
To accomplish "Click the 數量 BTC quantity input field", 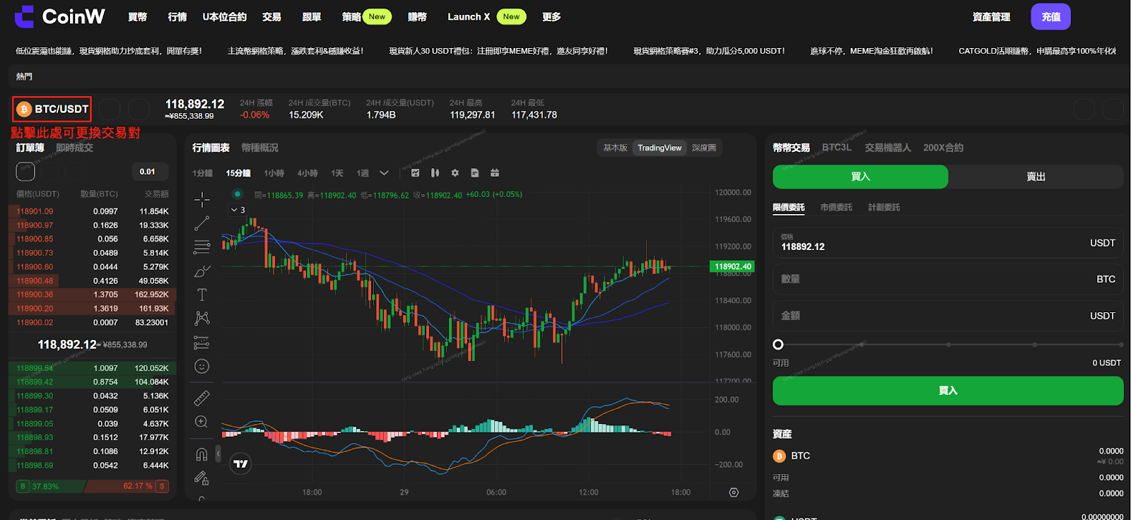I will tap(948, 279).
